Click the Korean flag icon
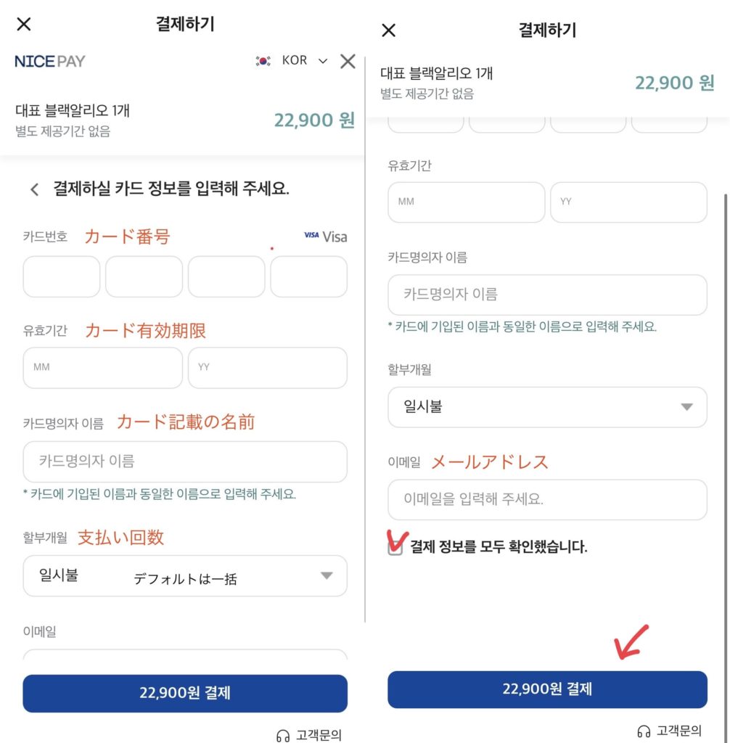This screenshot has width=730, height=743. (x=263, y=61)
